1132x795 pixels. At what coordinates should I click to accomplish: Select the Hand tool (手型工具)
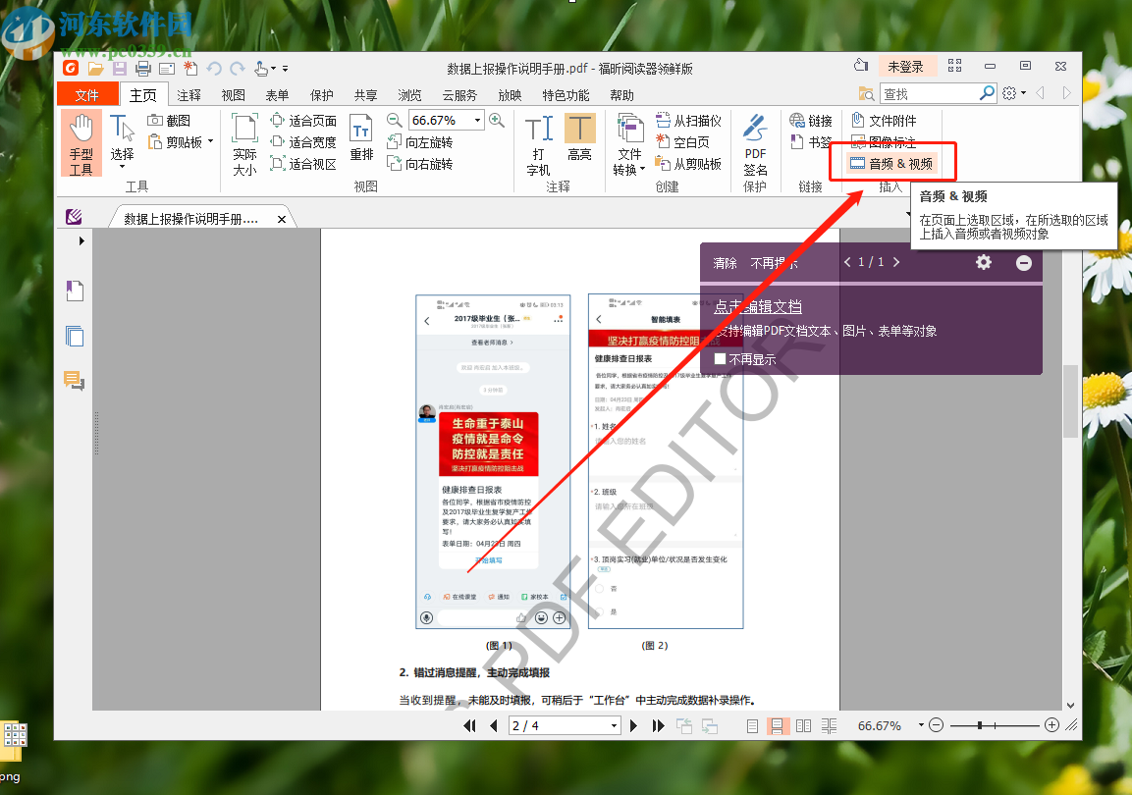[81, 143]
